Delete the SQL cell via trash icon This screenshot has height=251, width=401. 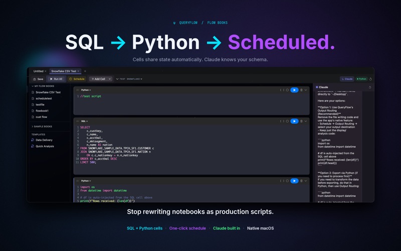point(301,121)
